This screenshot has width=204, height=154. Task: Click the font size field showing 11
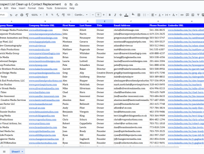(x=98, y=15)
